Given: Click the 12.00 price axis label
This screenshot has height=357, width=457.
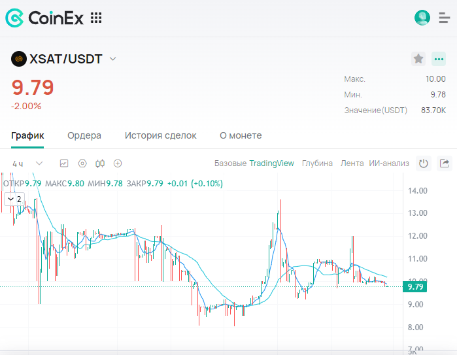Looking at the screenshot, I should click(418, 236).
